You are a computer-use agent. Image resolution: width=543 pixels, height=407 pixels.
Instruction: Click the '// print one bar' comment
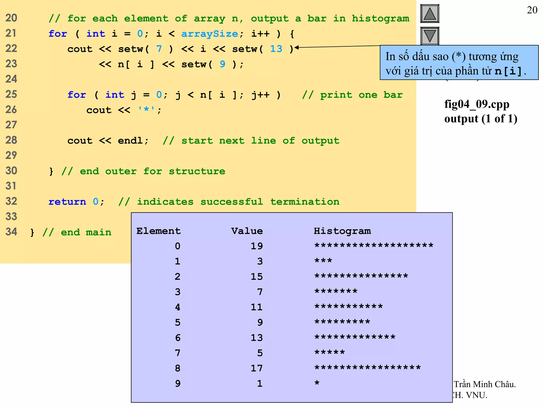coord(352,95)
